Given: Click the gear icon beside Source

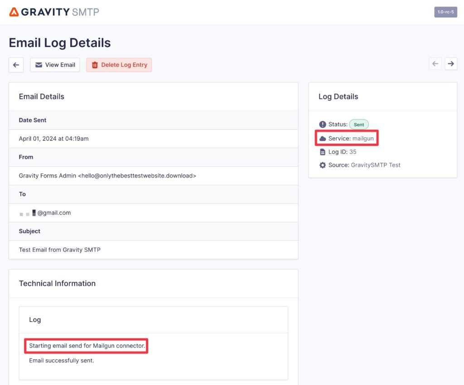Looking at the screenshot, I should point(322,165).
